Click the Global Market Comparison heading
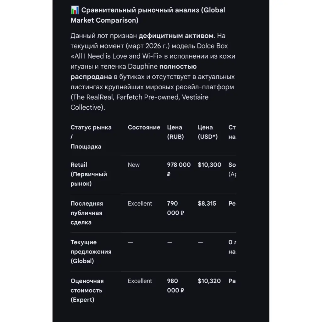 pyautogui.click(x=148, y=15)
